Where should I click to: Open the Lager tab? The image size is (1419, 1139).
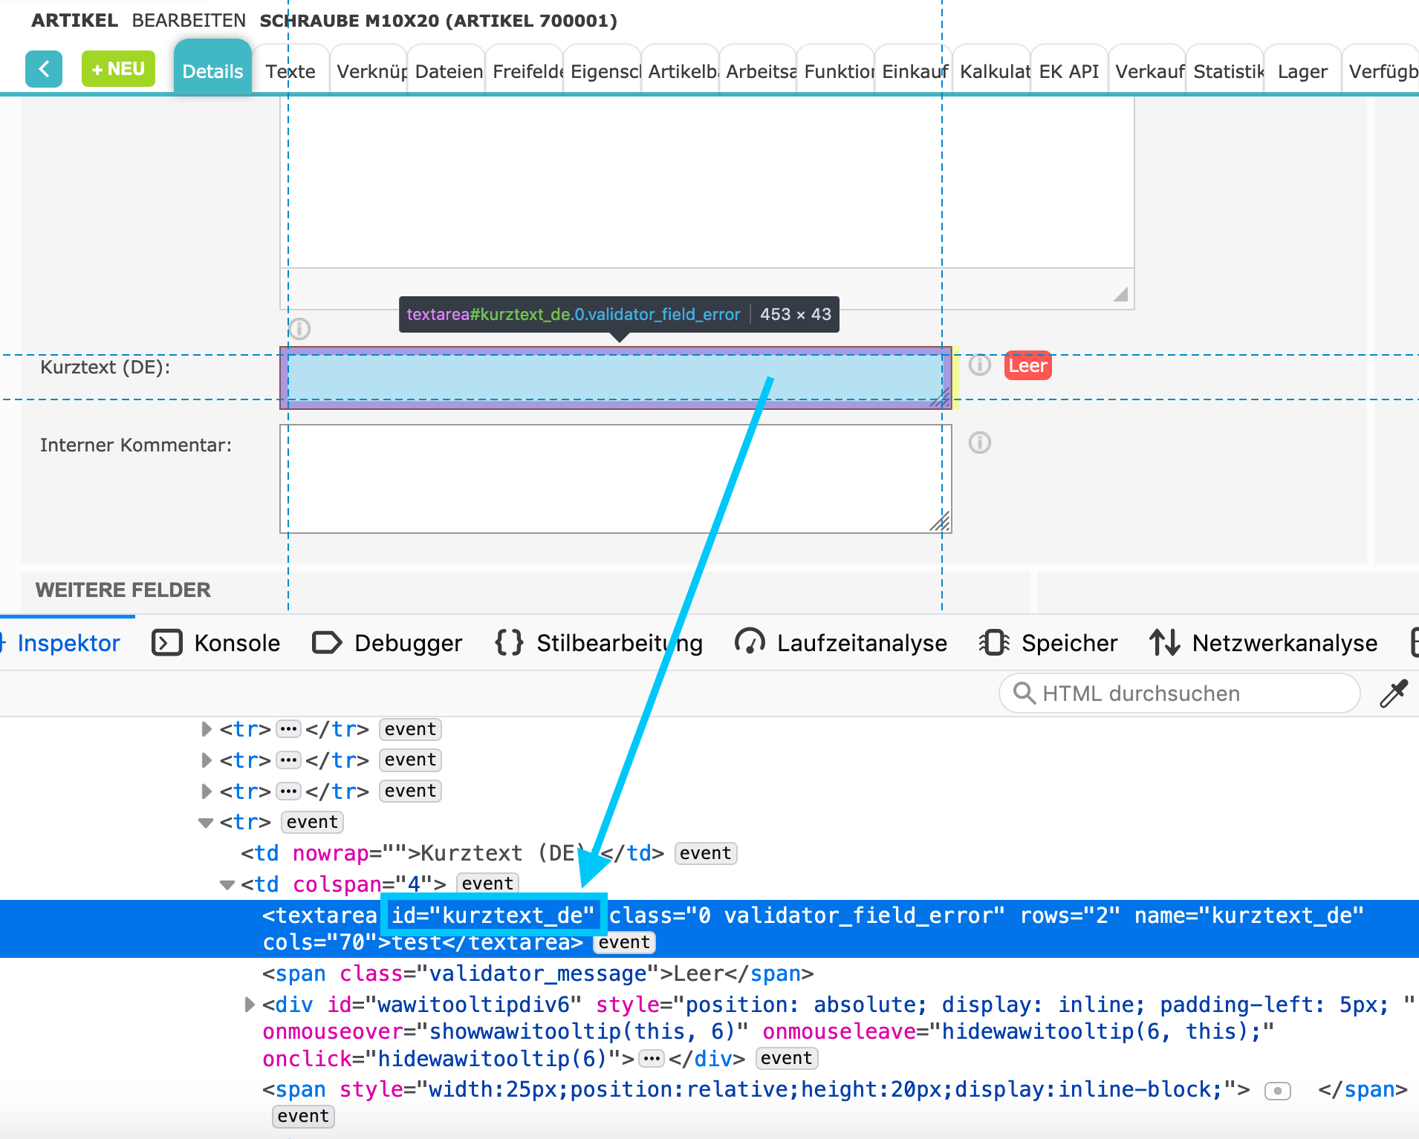coord(1302,72)
